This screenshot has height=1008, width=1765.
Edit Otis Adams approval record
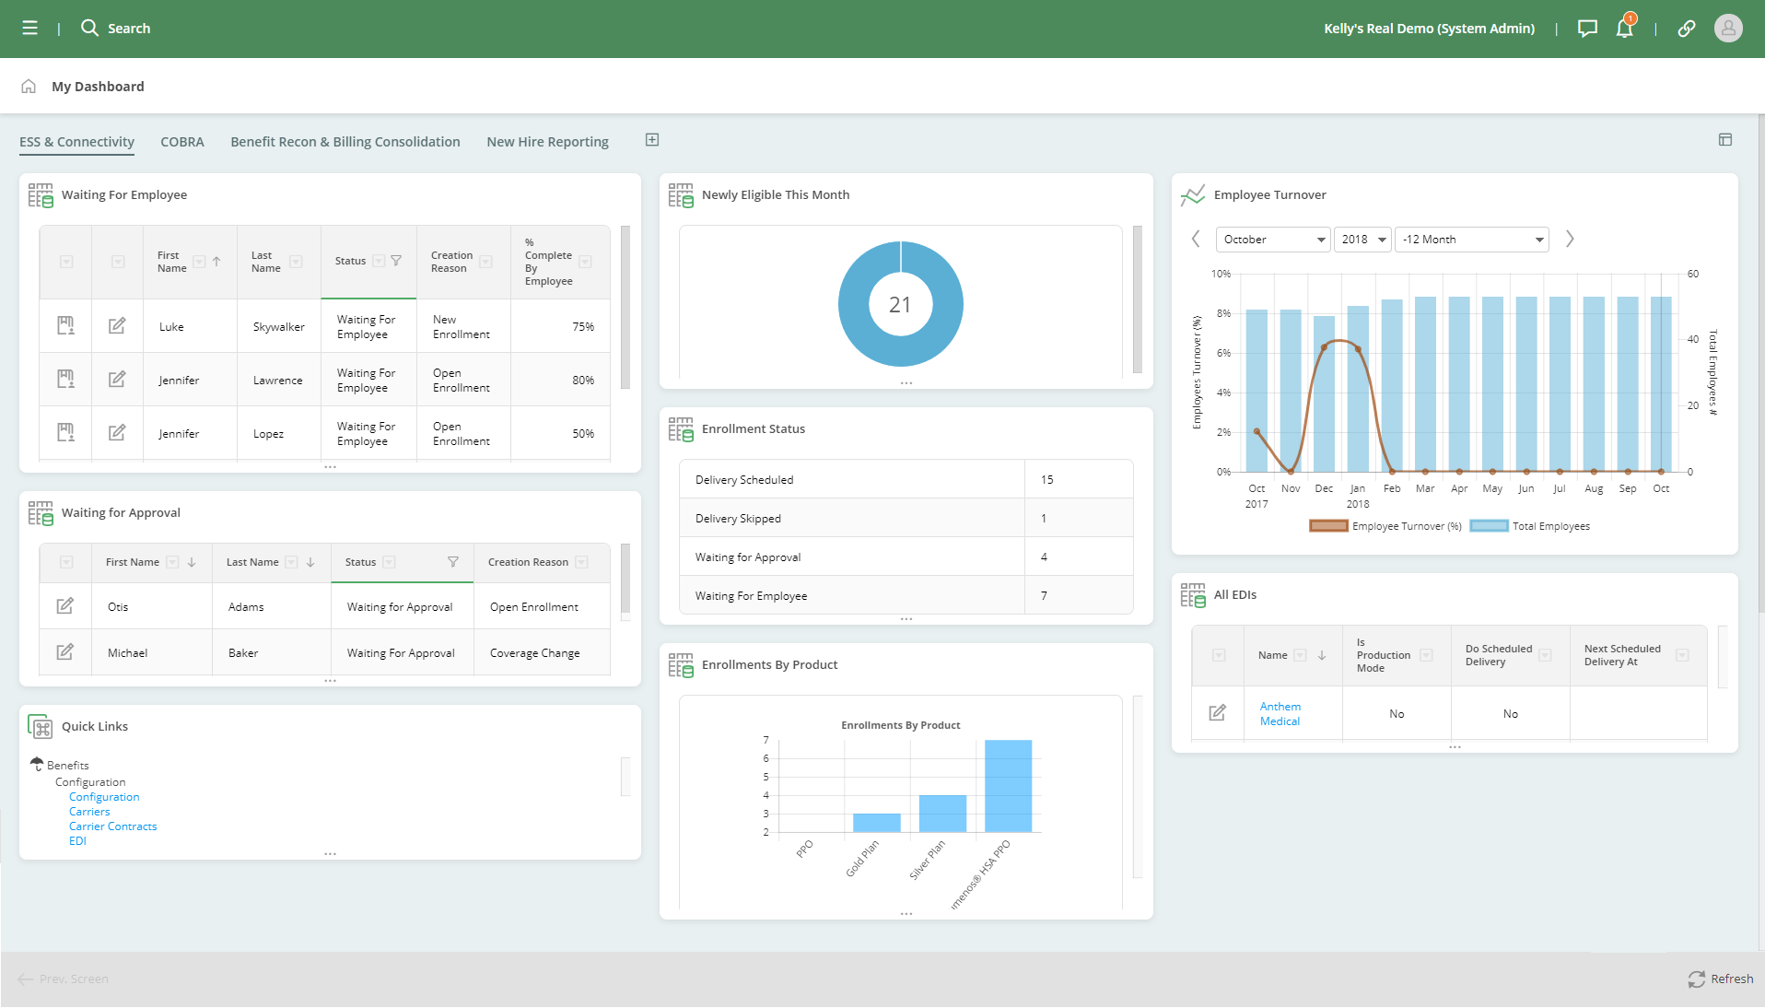[x=65, y=606]
